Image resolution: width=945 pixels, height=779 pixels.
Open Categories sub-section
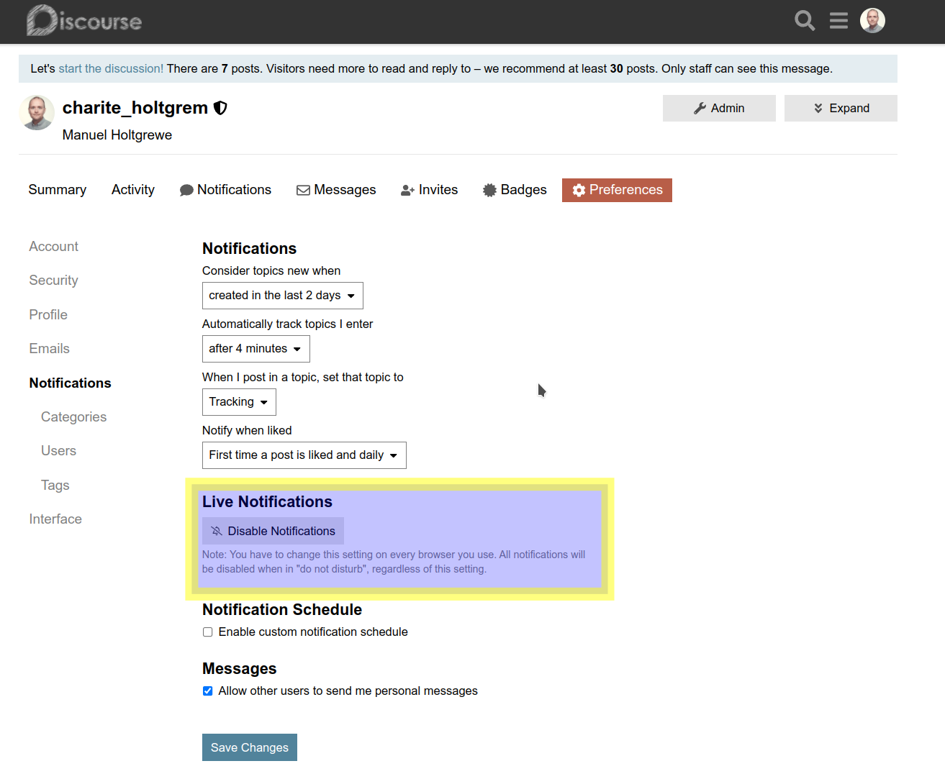tap(73, 417)
